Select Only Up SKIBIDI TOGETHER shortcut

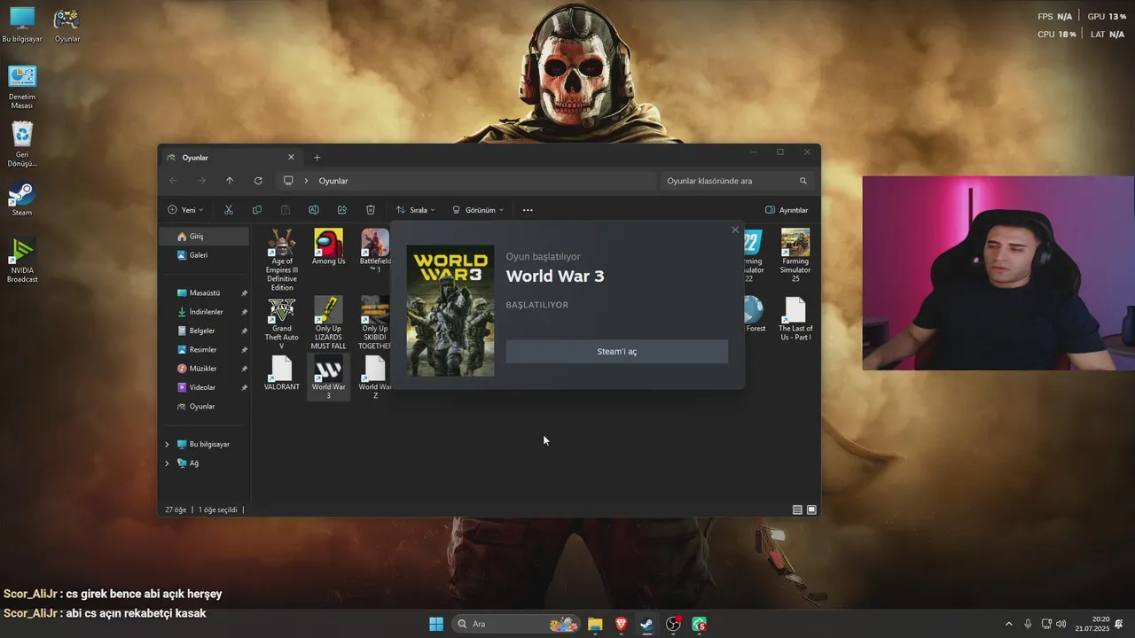coord(374,323)
